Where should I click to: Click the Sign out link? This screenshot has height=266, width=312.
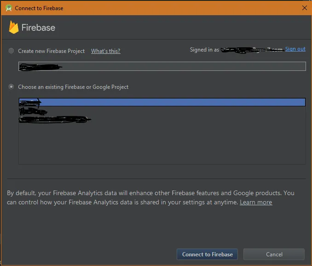[x=295, y=49]
